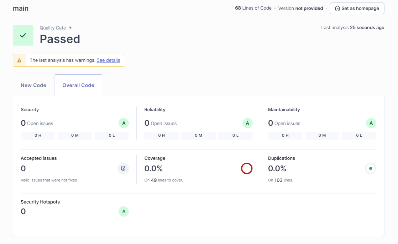The height and width of the screenshot is (244, 398).
Task: Open the 0.0% Duplications measure
Action: (x=277, y=168)
